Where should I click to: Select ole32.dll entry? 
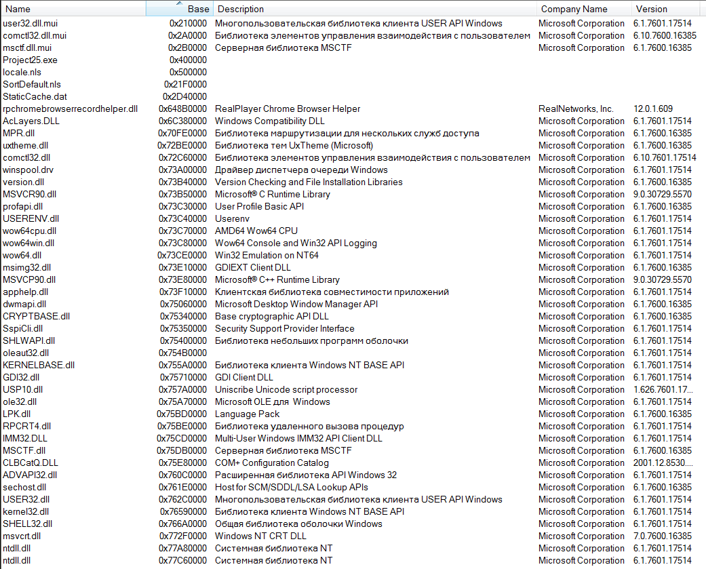[x=353, y=401]
